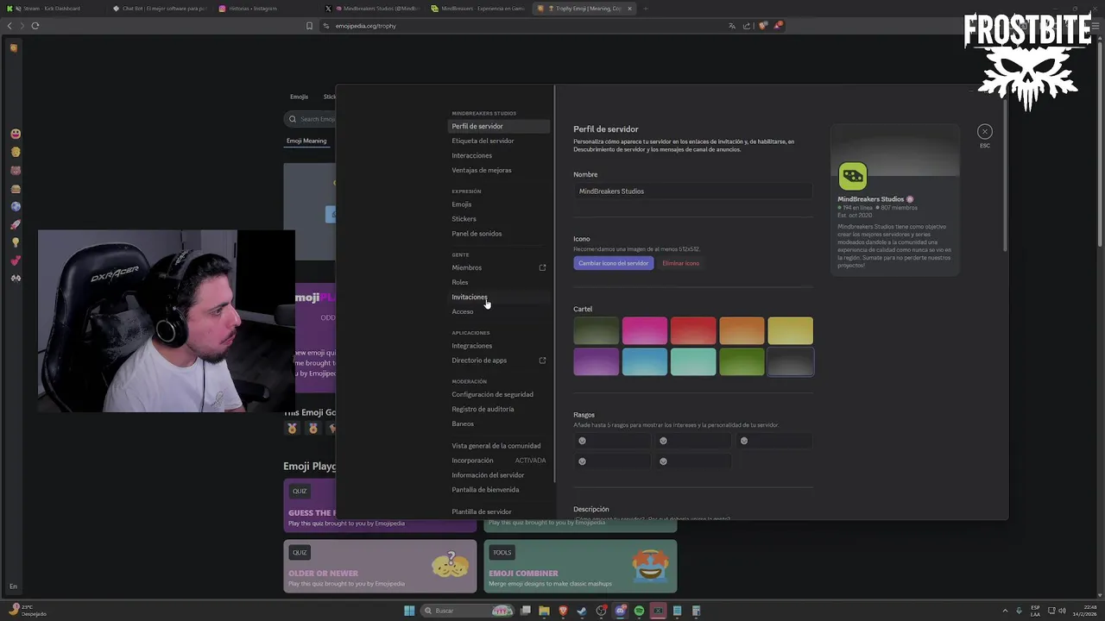The height and width of the screenshot is (621, 1105).
Task: Switch to the Chat Bot browser tab
Action: (158, 9)
